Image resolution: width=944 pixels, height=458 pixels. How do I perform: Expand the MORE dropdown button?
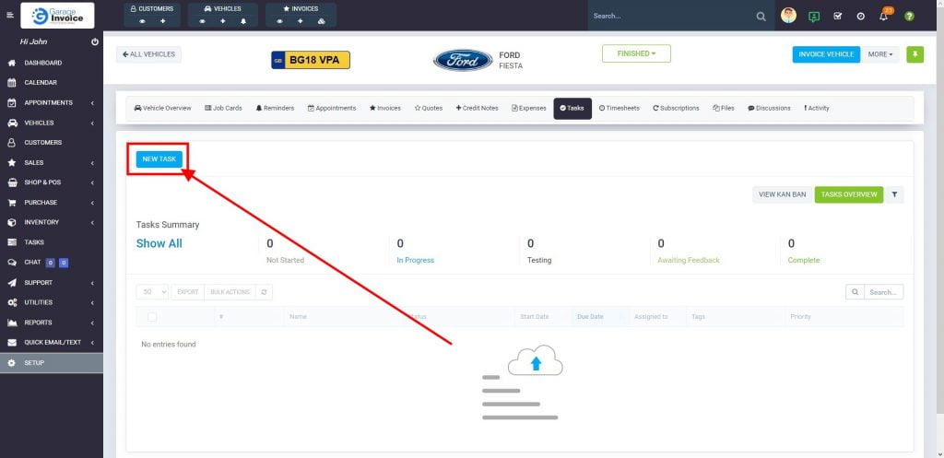[x=879, y=54]
